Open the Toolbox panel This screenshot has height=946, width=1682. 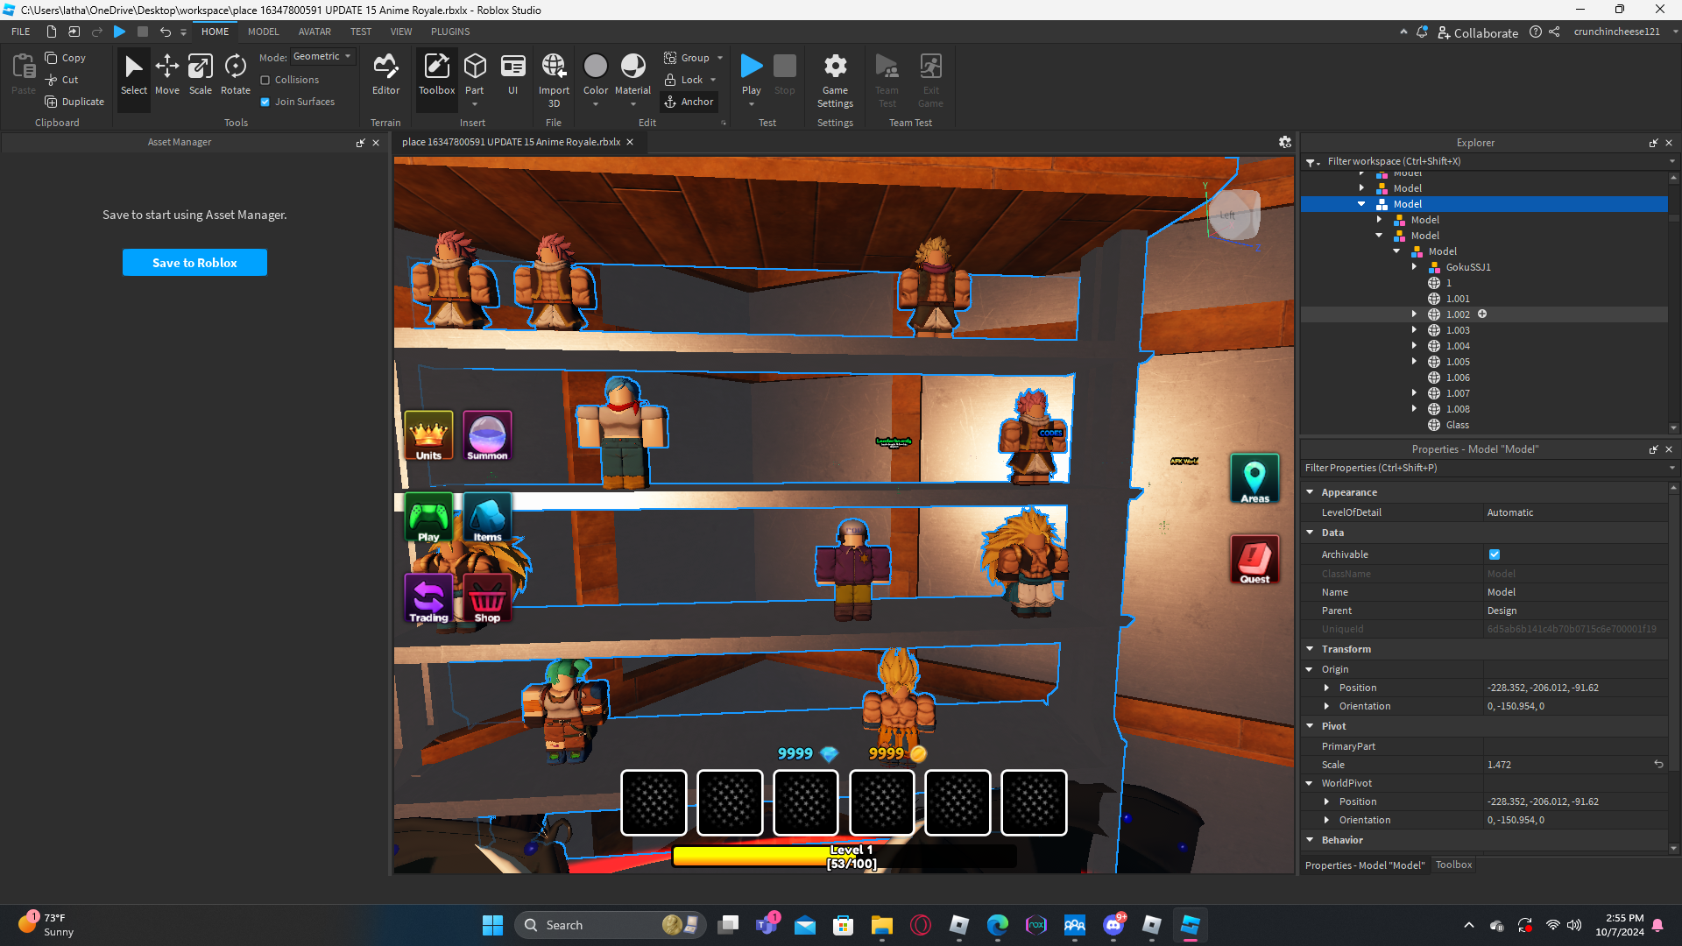pos(436,74)
